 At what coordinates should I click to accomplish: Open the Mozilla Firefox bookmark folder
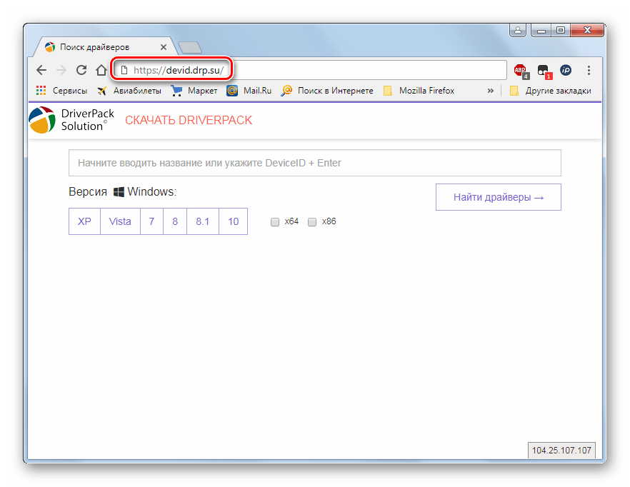[419, 91]
